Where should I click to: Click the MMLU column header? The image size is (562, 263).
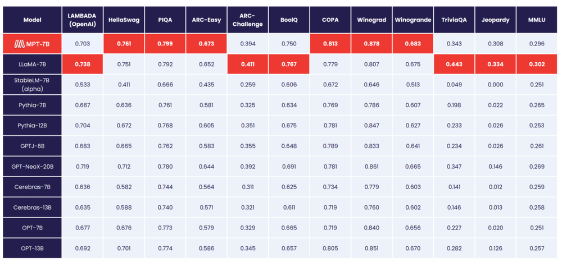[537, 20]
